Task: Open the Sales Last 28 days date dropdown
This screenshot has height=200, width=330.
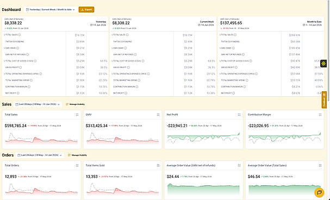Action: (38, 104)
